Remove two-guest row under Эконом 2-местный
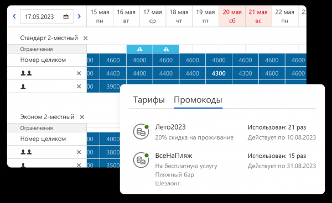This screenshot has width=332, height=203. pyautogui.click(x=79, y=152)
